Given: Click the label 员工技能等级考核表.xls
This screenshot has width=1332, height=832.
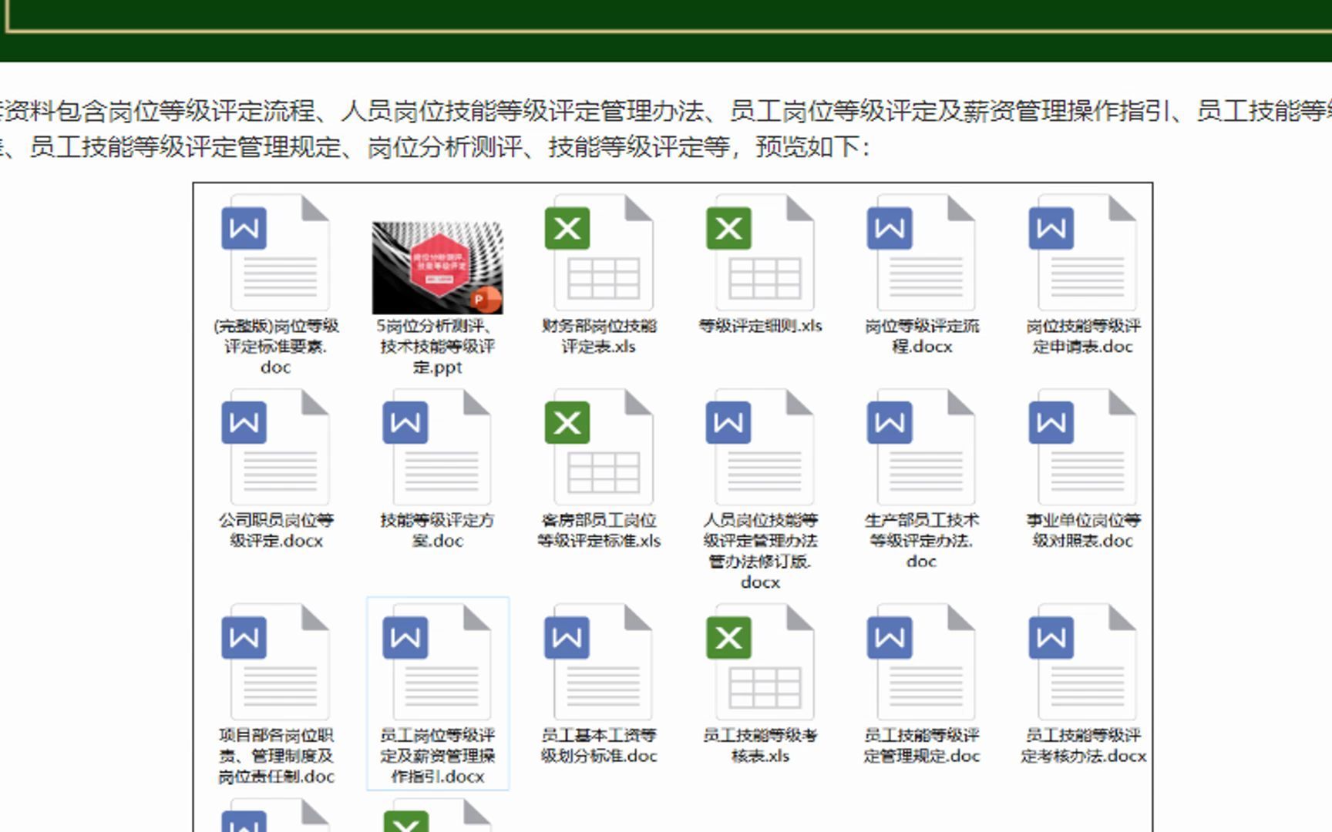Looking at the screenshot, I should coord(760,745).
